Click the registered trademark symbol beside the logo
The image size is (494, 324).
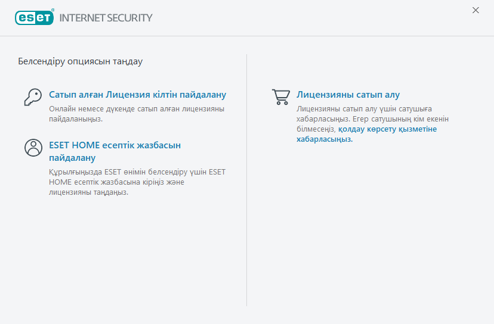coord(52,11)
